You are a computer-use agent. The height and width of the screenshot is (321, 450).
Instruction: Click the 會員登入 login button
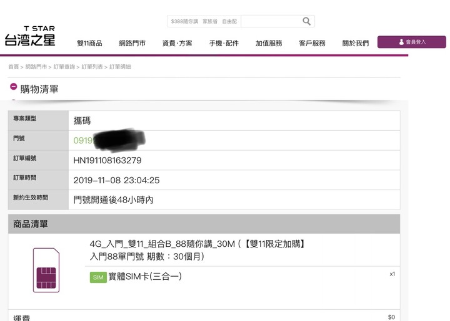coord(412,42)
